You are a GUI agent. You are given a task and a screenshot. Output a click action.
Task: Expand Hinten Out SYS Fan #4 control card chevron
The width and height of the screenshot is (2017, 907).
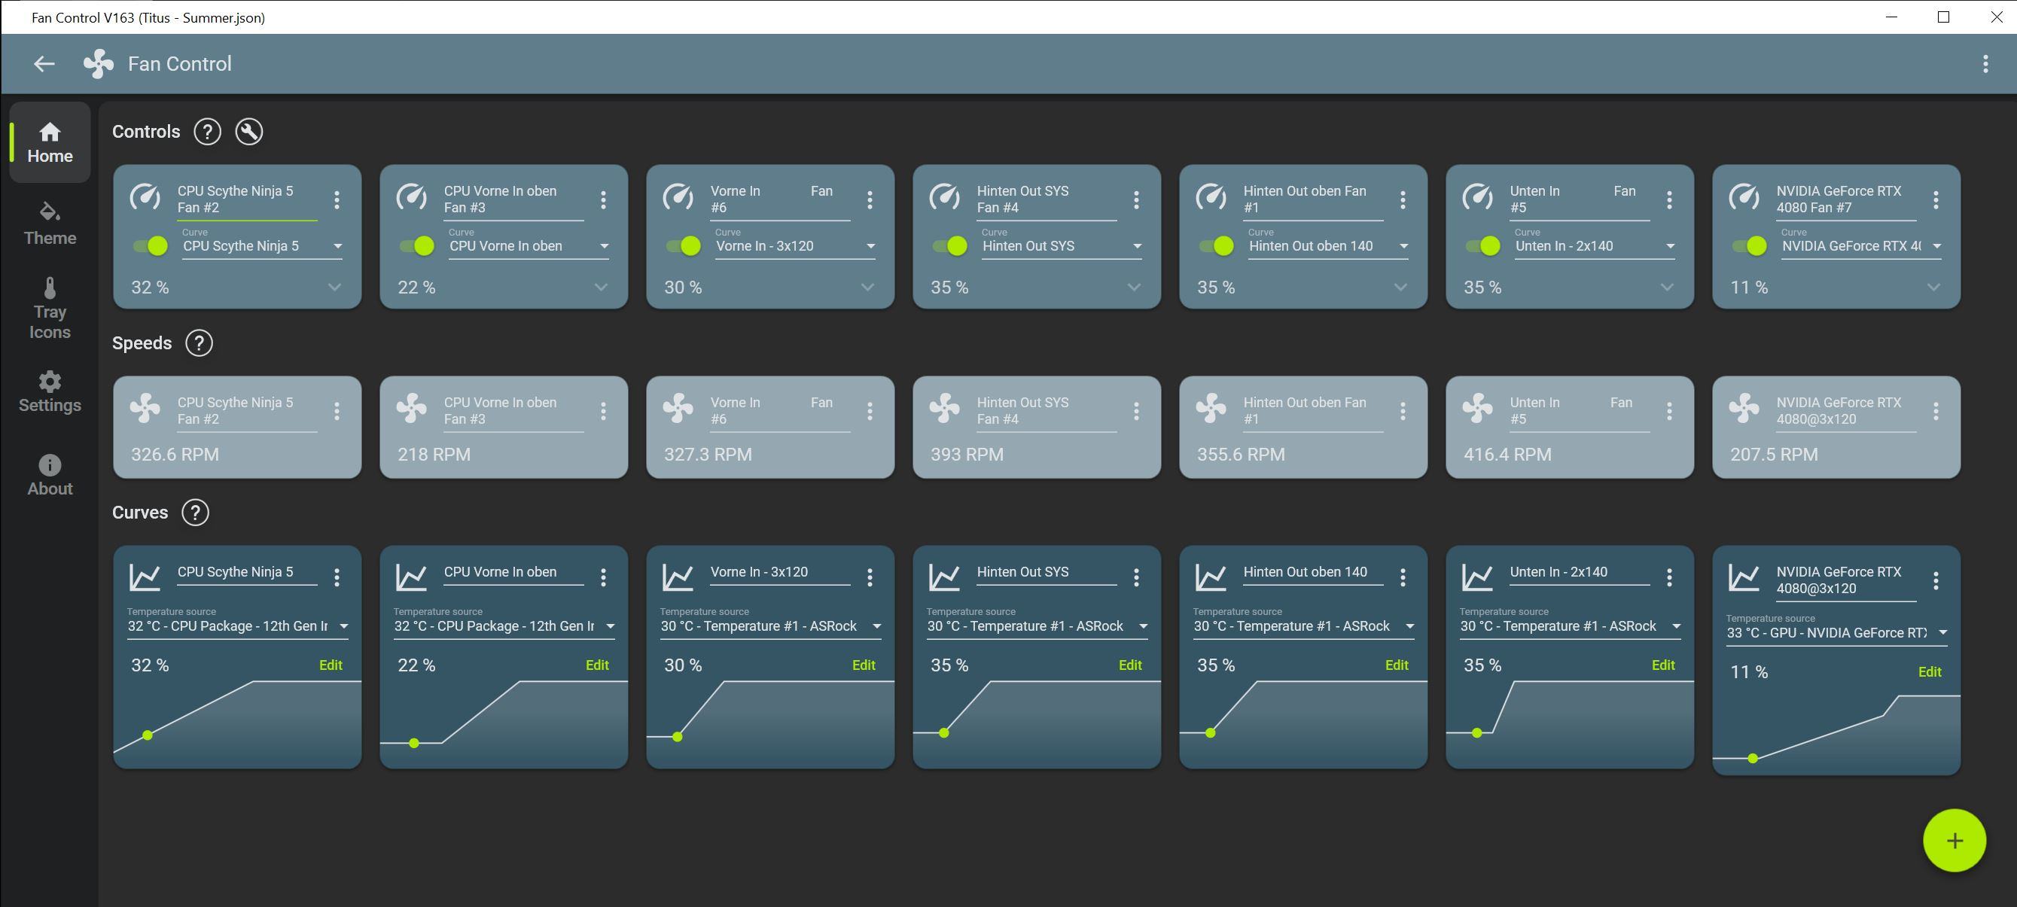pos(1134,288)
